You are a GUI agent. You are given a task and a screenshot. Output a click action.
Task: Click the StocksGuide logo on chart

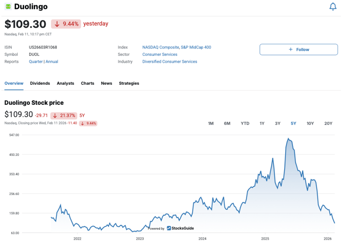tap(180, 228)
